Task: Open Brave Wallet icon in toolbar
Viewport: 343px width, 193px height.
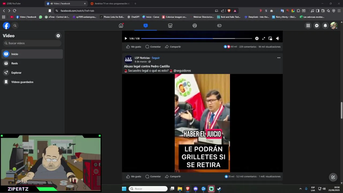Action: point(323,11)
